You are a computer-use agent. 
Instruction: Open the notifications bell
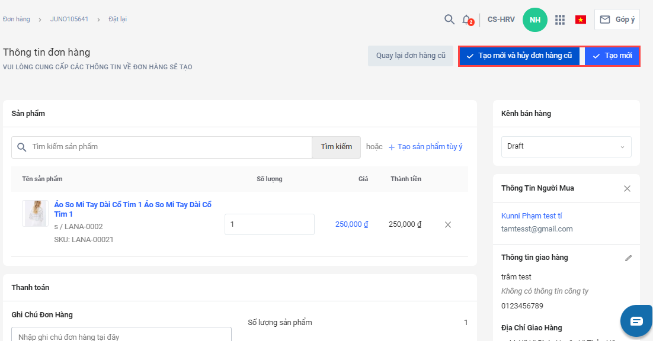click(467, 20)
